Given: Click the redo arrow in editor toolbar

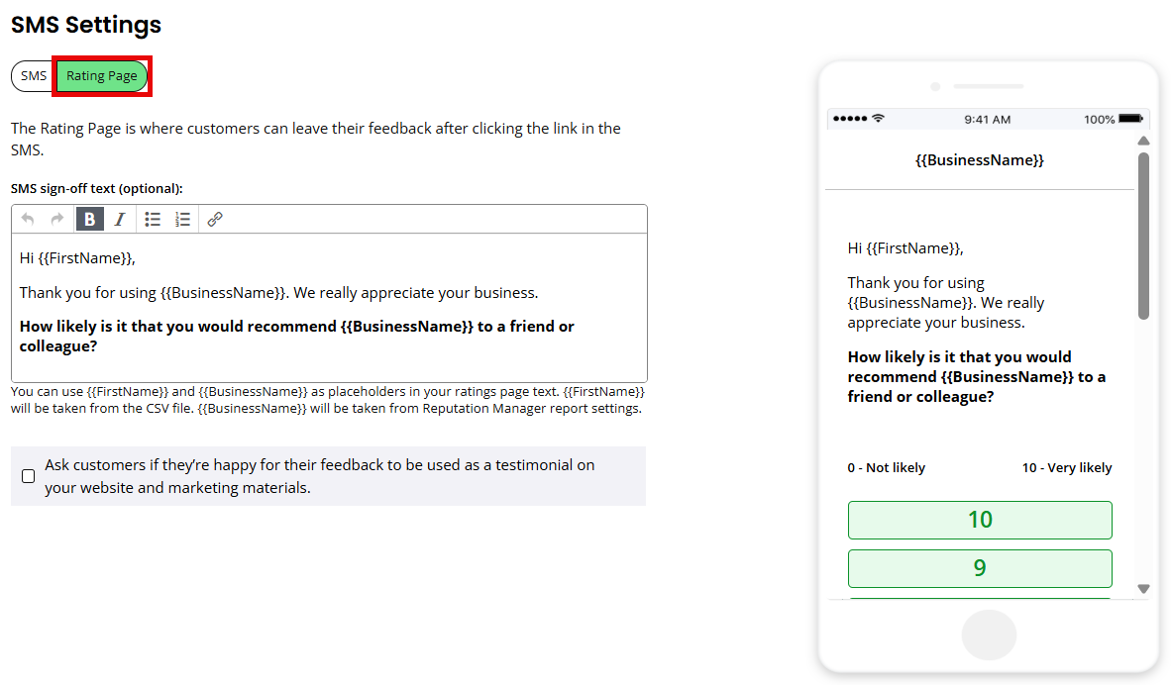Looking at the screenshot, I should [57, 219].
